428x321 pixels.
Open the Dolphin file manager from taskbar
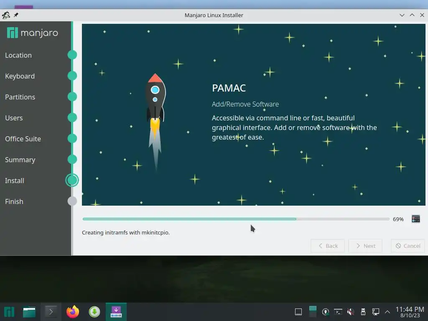(29, 312)
